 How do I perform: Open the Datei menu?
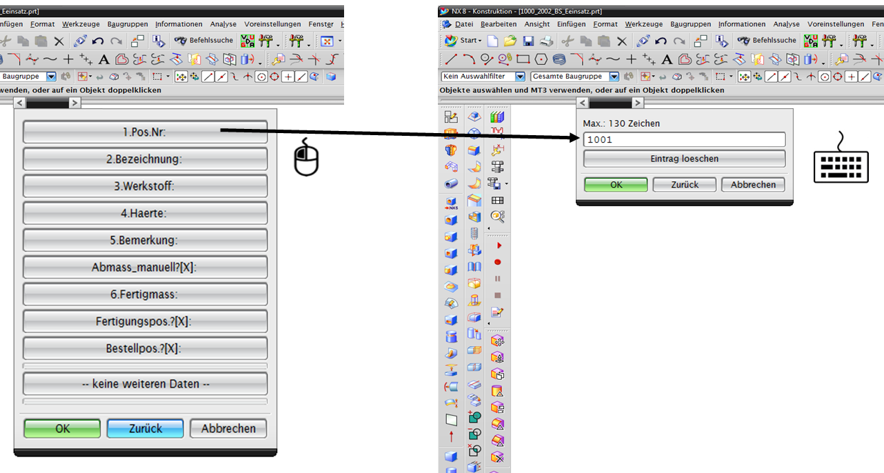[x=463, y=24]
